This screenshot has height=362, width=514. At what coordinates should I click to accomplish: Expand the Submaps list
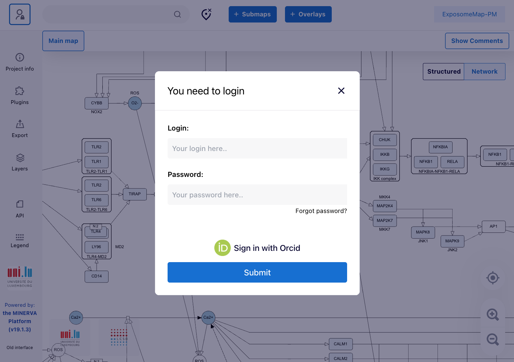pyautogui.click(x=253, y=14)
